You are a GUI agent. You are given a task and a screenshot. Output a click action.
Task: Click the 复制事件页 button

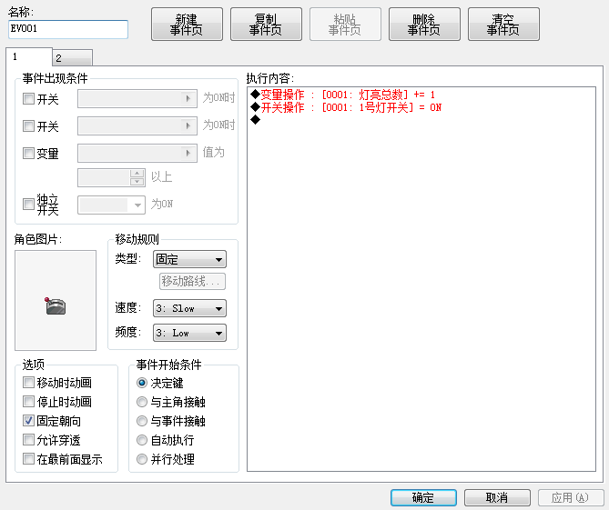coord(266,25)
